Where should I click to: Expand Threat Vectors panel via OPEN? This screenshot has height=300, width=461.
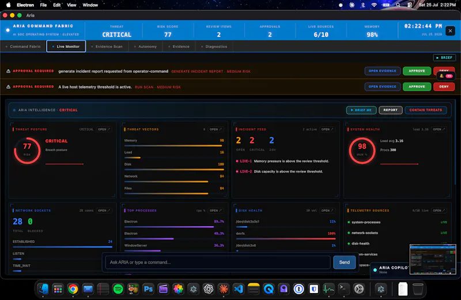(x=216, y=129)
